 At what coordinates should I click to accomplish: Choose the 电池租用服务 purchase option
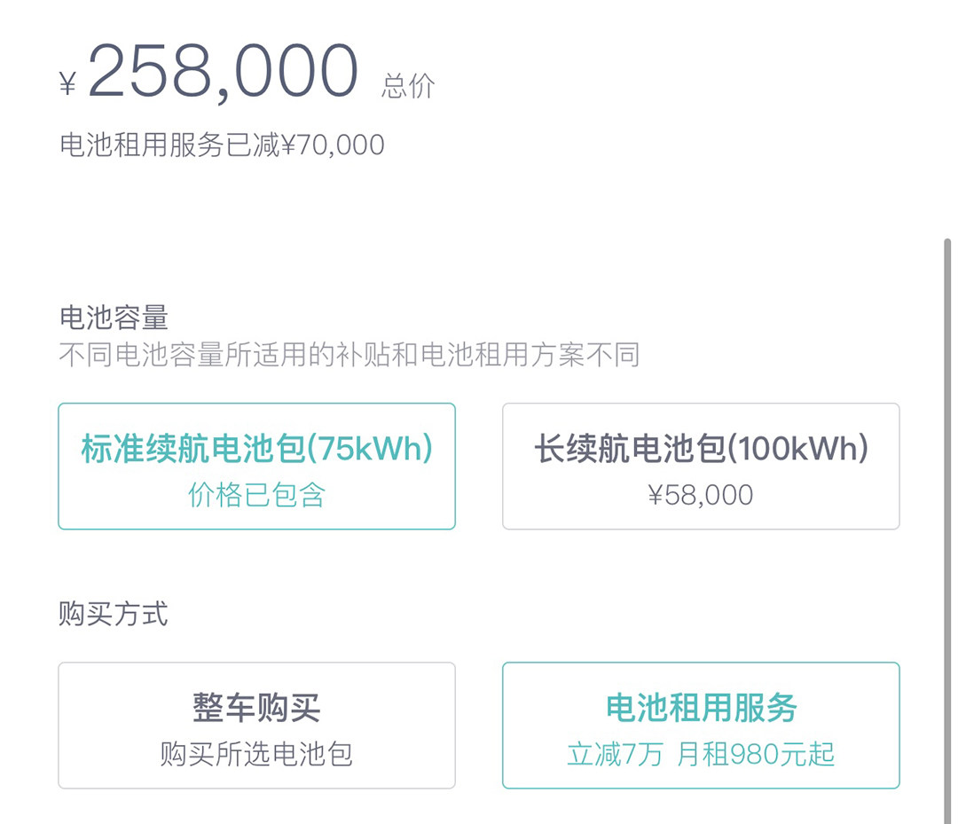pyautogui.click(x=701, y=726)
